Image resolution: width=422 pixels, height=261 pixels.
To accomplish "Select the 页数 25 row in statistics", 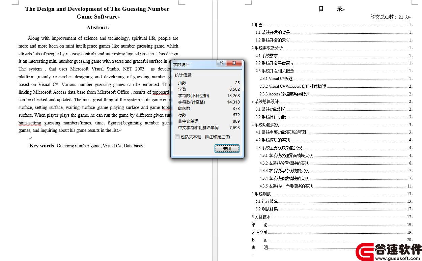I will coord(209,83).
